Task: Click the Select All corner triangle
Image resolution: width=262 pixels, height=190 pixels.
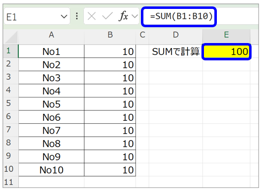Action: pos(11,37)
